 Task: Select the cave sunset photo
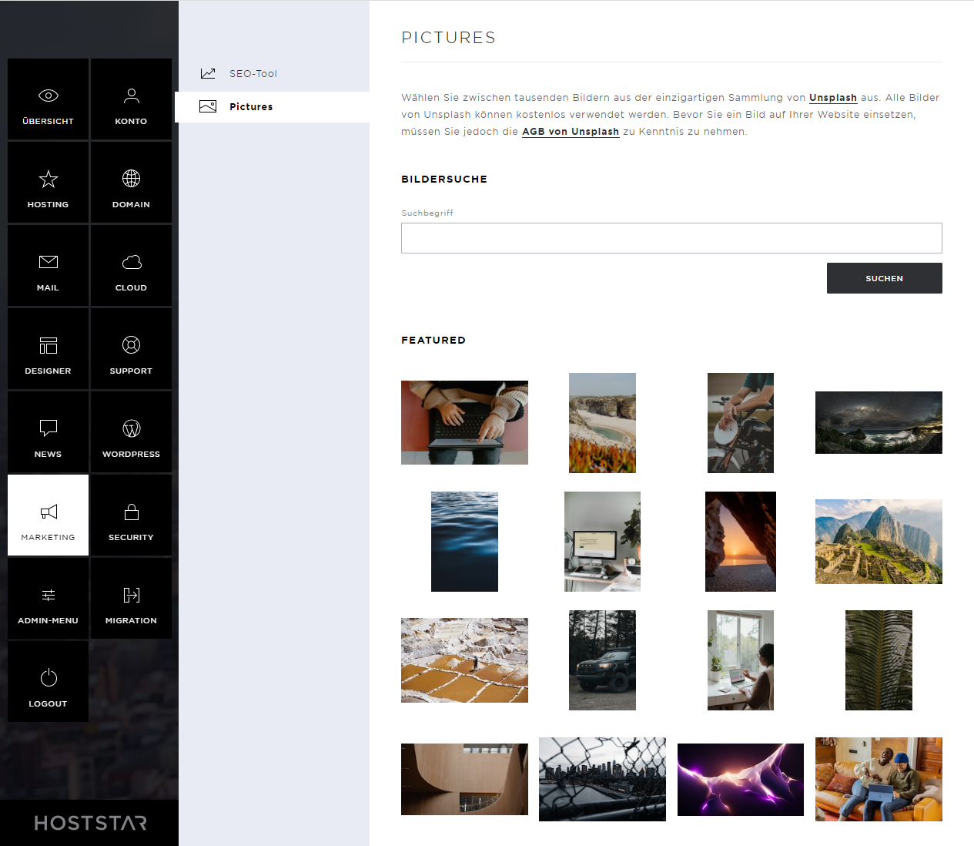click(x=741, y=542)
